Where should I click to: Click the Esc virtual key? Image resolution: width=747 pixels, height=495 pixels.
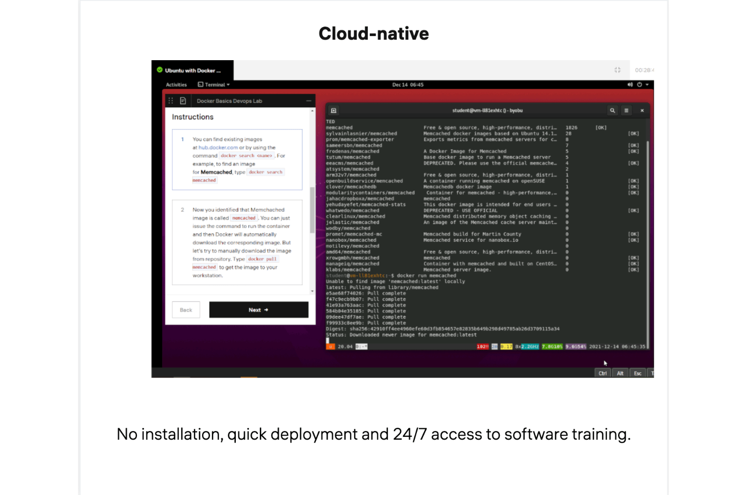tap(638, 373)
